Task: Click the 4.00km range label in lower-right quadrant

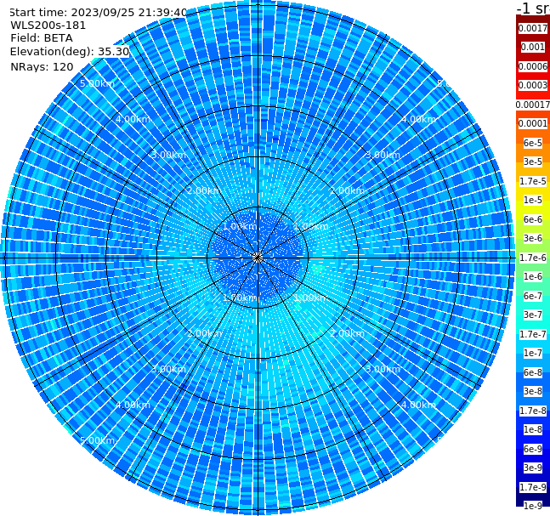Action: [418, 405]
